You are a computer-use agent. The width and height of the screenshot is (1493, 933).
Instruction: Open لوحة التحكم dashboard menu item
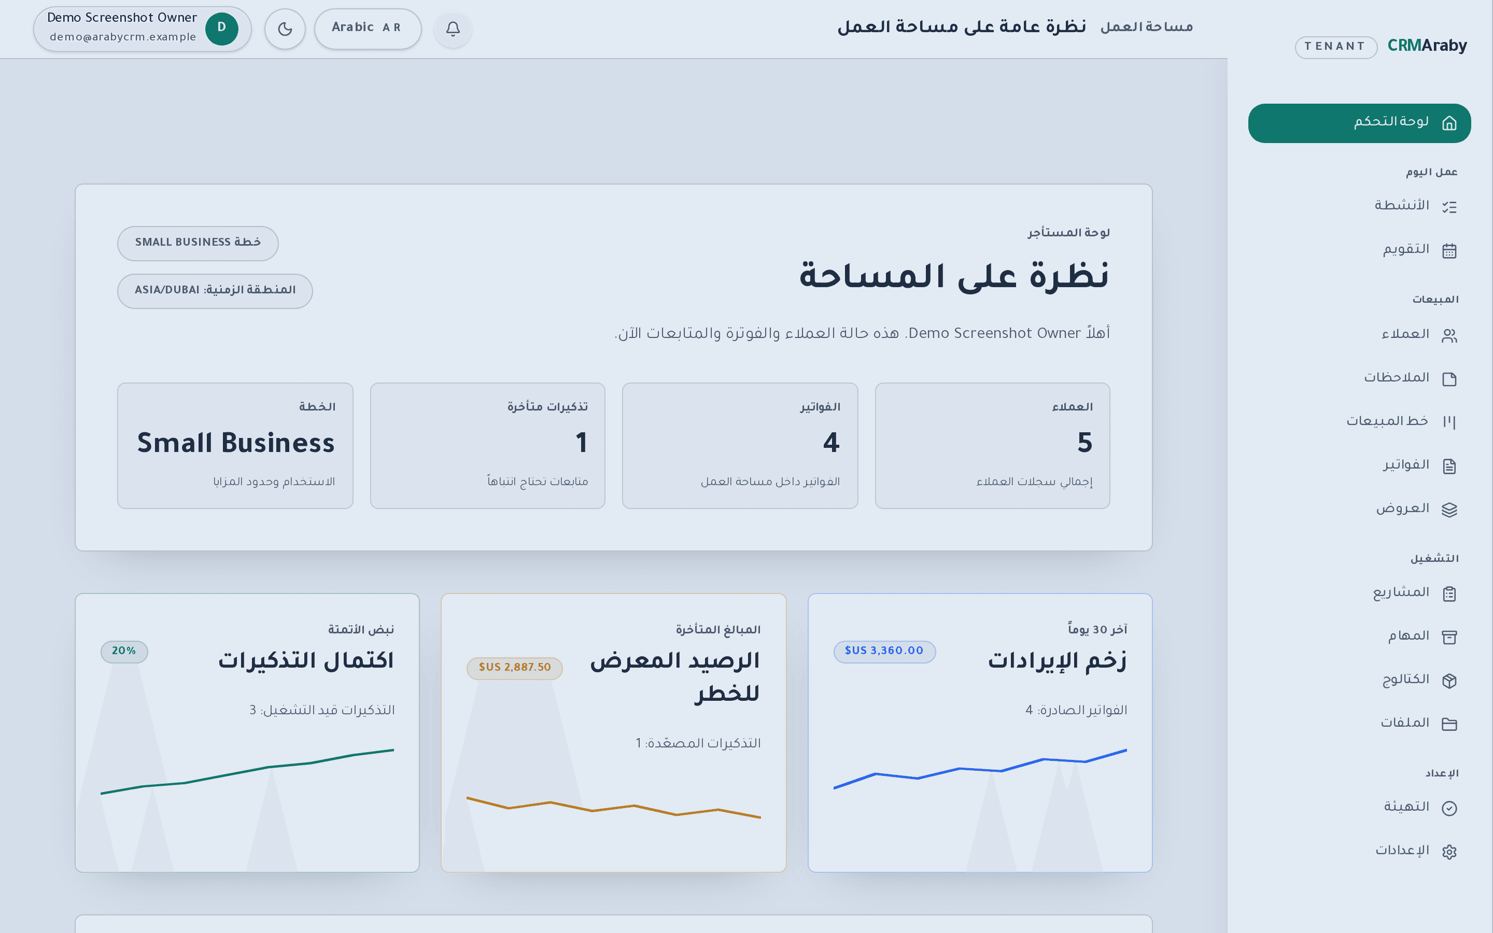(x=1359, y=123)
